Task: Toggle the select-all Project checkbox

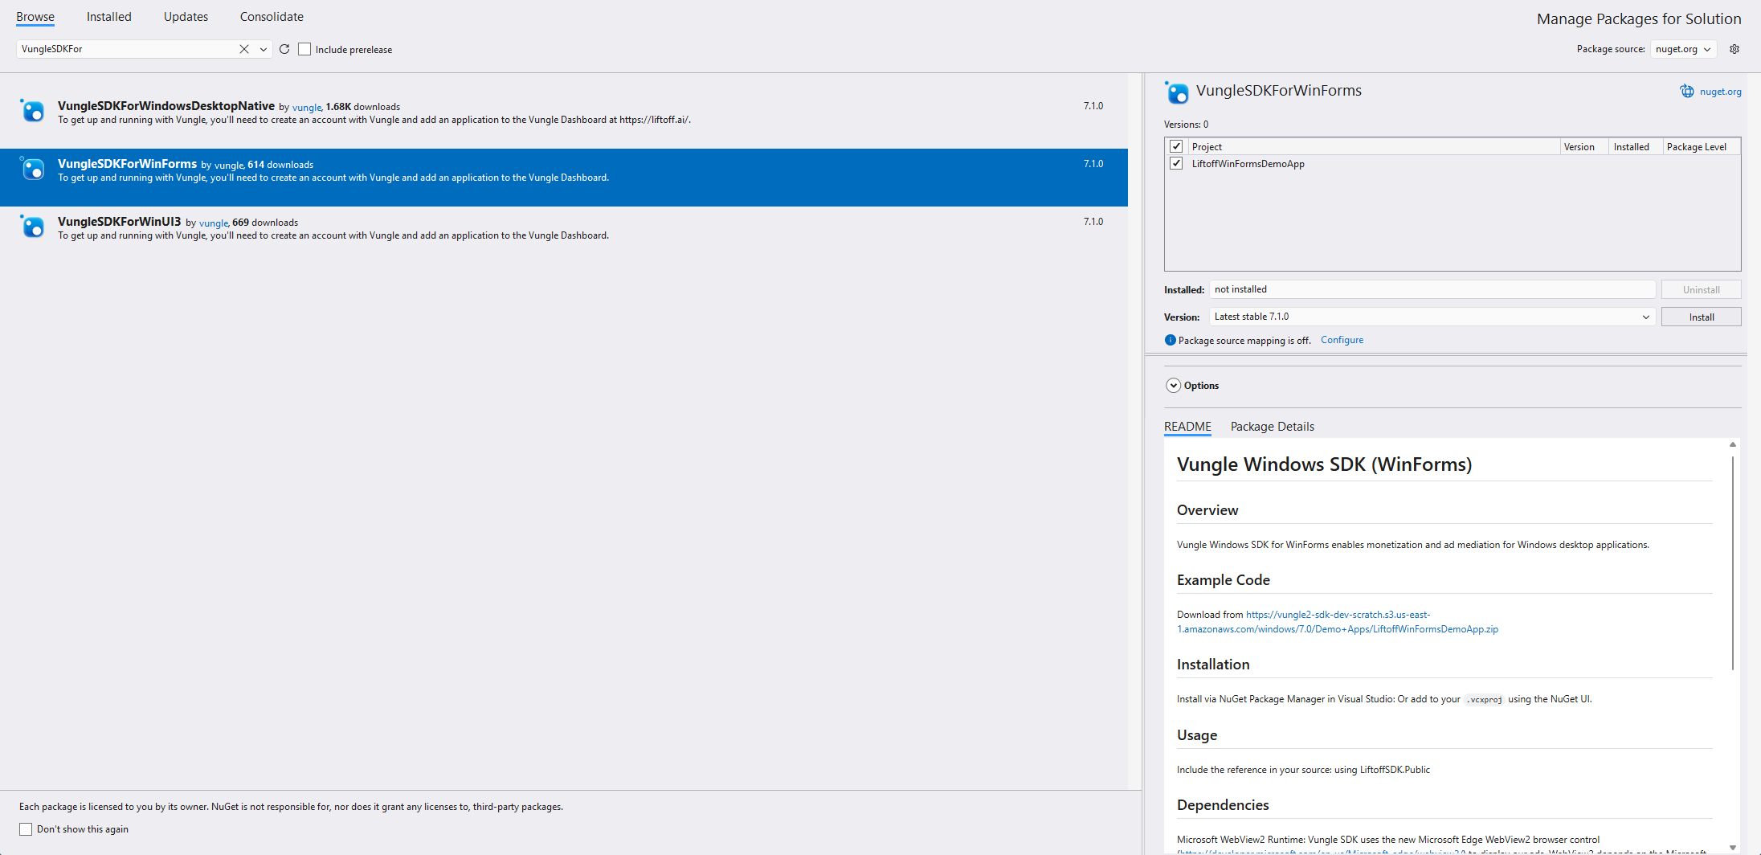Action: pyautogui.click(x=1176, y=146)
